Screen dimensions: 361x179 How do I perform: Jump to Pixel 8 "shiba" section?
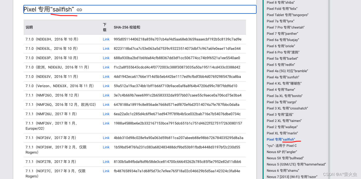point(280,2)
